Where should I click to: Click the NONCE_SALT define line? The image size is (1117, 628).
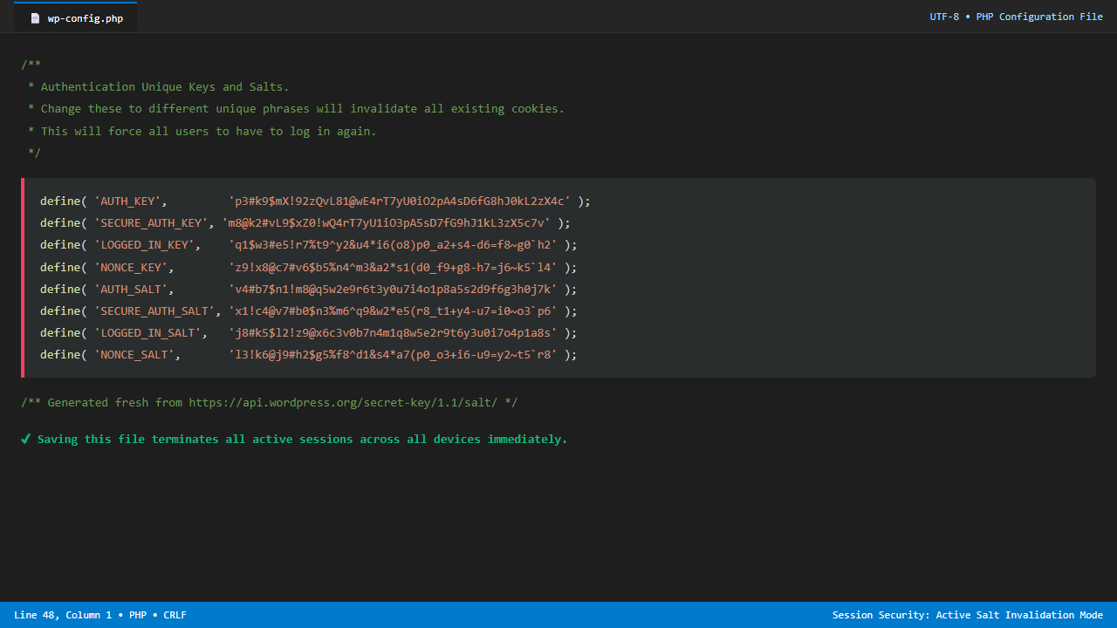click(309, 355)
